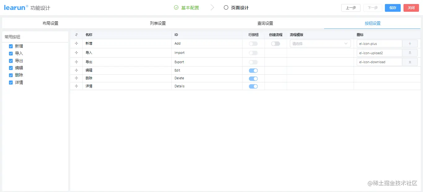Uncheck the 删除 common button checkbox

pyautogui.click(x=11, y=75)
